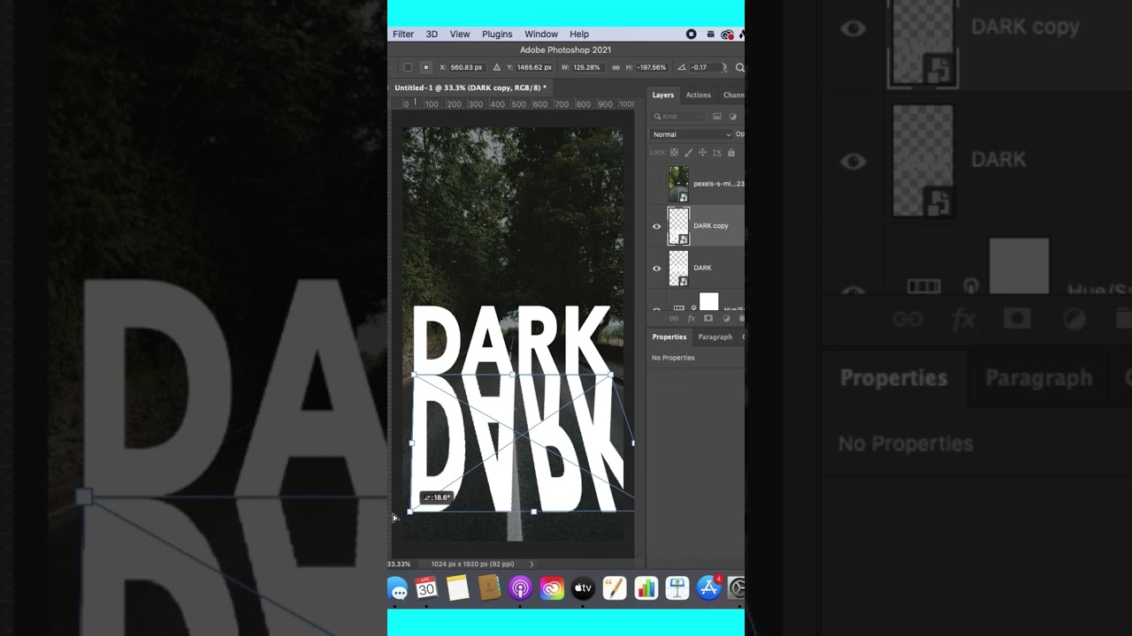Click the pixel layer filter icon
The image size is (1132, 636).
tap(717, 117)
